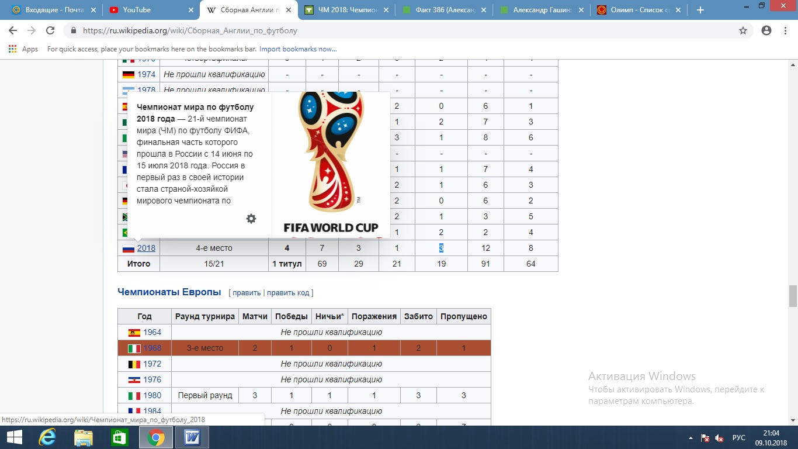Viewport: 798px width, 449px height.
Task: Click the German flag beside 1974
Action: (x=128, y=75)
